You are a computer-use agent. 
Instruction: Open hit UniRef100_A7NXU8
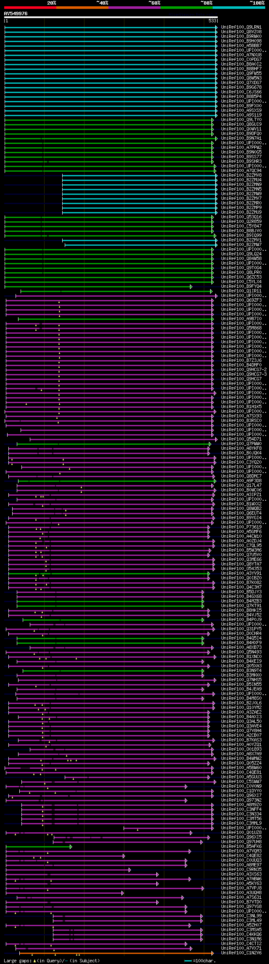[x=241, y=55]
